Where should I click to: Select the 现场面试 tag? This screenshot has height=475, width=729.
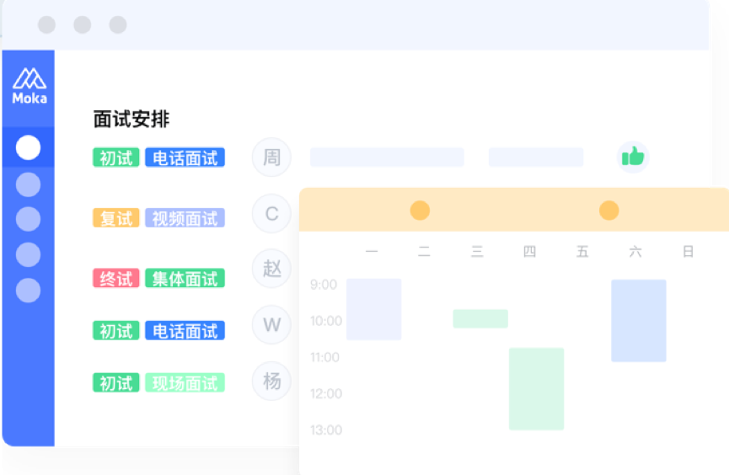pos(185,383)
